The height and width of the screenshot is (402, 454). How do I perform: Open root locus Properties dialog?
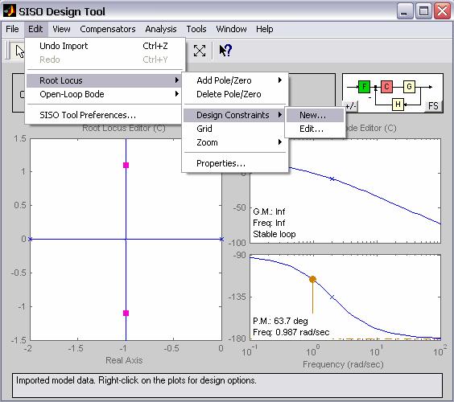[235, 163]
